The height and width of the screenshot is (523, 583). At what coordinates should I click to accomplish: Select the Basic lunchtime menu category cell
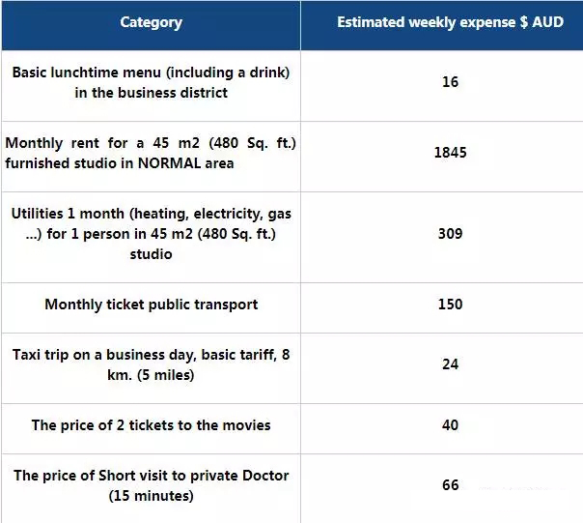[x=151, y=82]
